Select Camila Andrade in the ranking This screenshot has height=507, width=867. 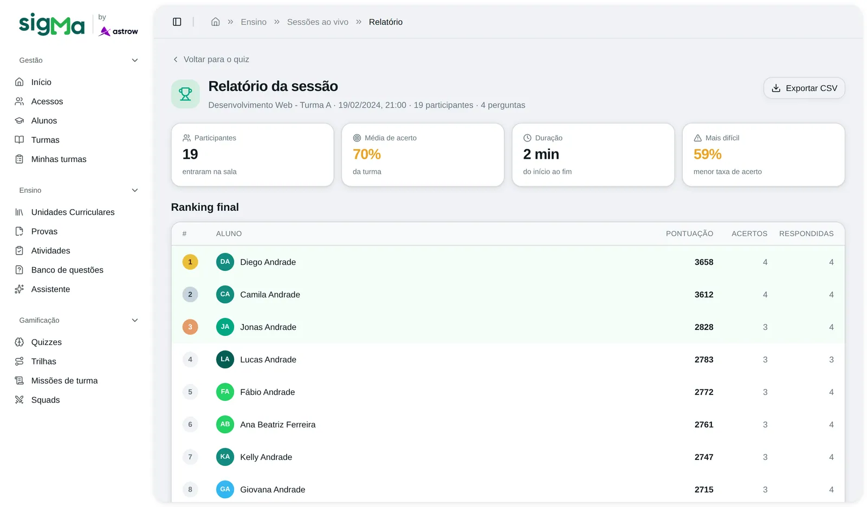[508, 294]
